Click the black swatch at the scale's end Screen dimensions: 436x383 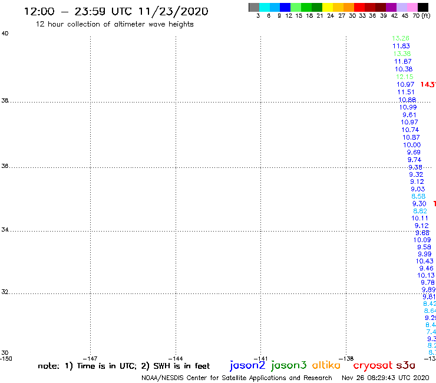[x=423, y=7]
